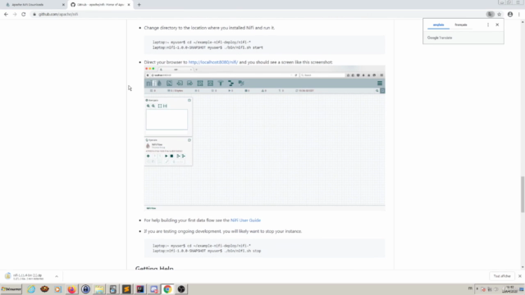Open Translate popup options menu
This screenshot has width=525, height=295.
click(488, 25)
